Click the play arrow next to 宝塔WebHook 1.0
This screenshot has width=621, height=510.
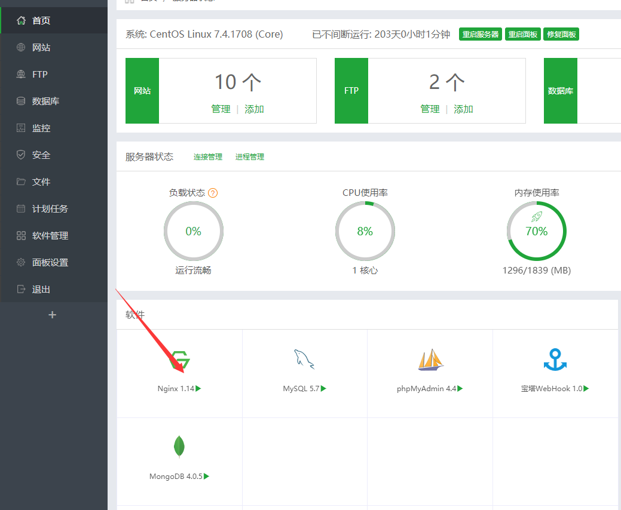[586, 389]
